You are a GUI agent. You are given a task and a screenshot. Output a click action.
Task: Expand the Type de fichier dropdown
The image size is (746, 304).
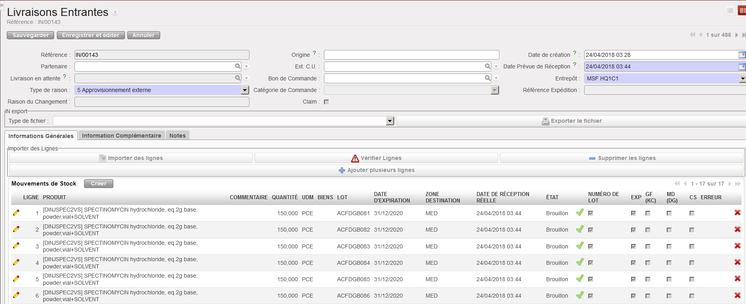point(390,121)
